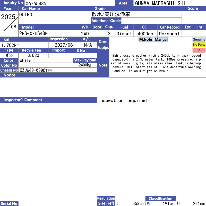Click the inspection date 2027/08
This screenshot has height=206, width=206.
click(x=64, y=45)
